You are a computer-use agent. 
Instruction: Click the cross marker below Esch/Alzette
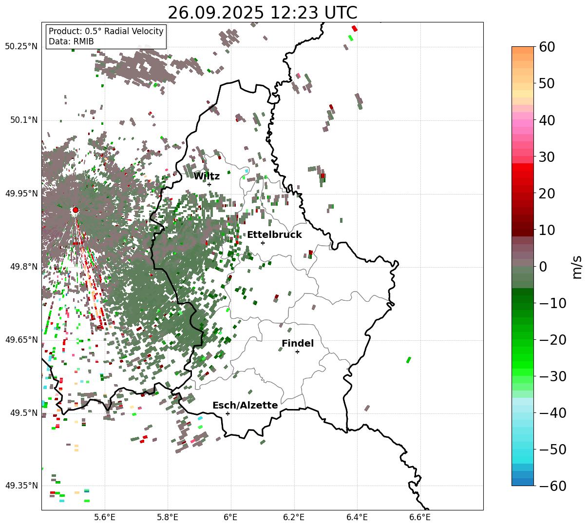pos(228,413)
